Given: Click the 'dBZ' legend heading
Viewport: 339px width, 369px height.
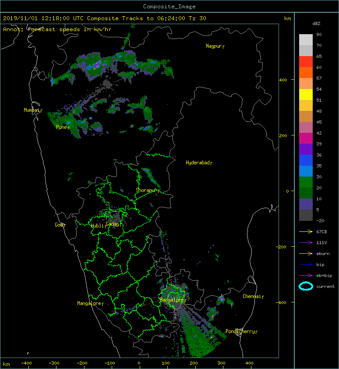Looking at the screenshot, I should pos(316,24).
